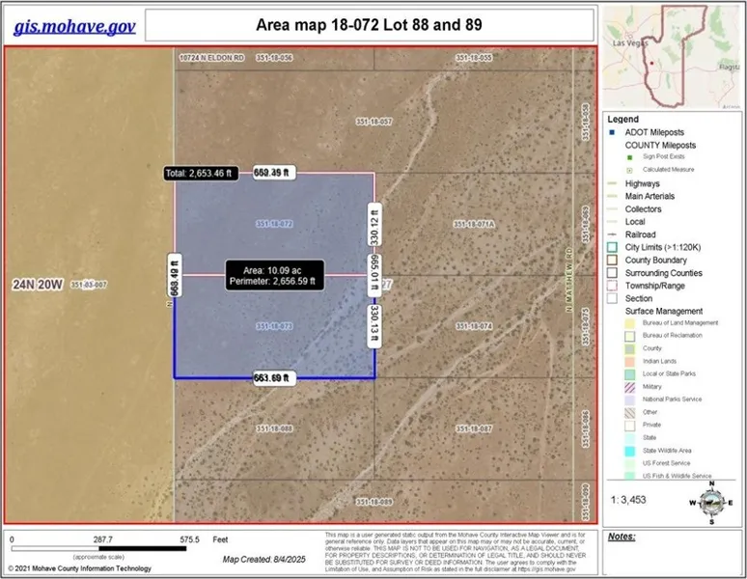Click the red location dot on overview map
Viewport: 747px width, 579px height.
coord(651,64)
